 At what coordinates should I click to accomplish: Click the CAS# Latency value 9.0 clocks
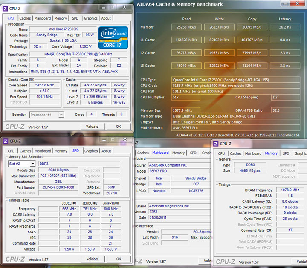pyautogui.click(x=290, y=202)
